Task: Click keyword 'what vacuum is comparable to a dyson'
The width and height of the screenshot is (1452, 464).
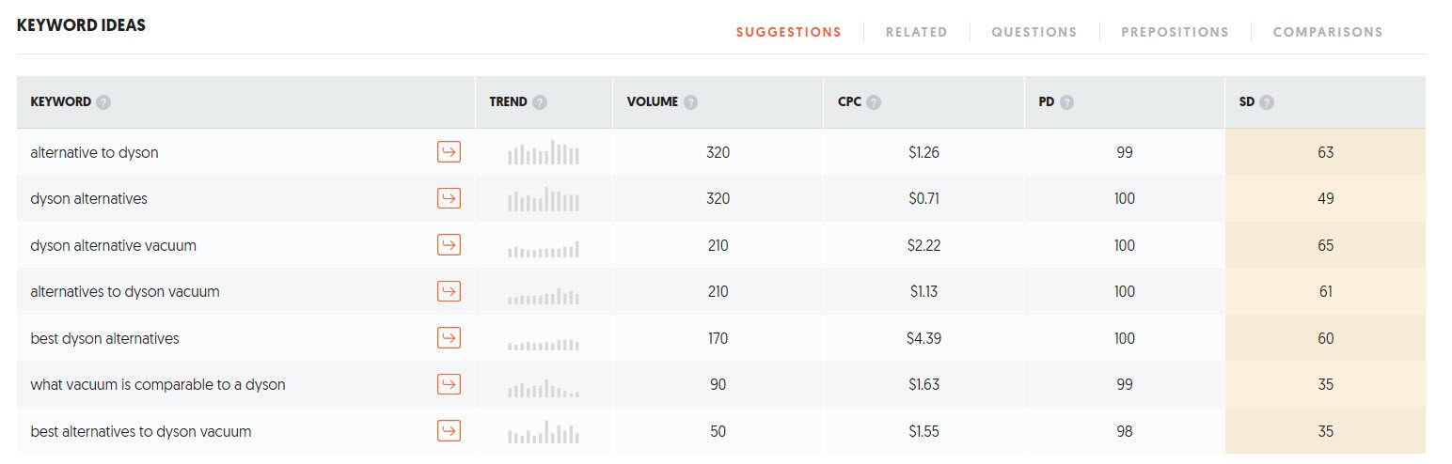Action: [158, 385]
